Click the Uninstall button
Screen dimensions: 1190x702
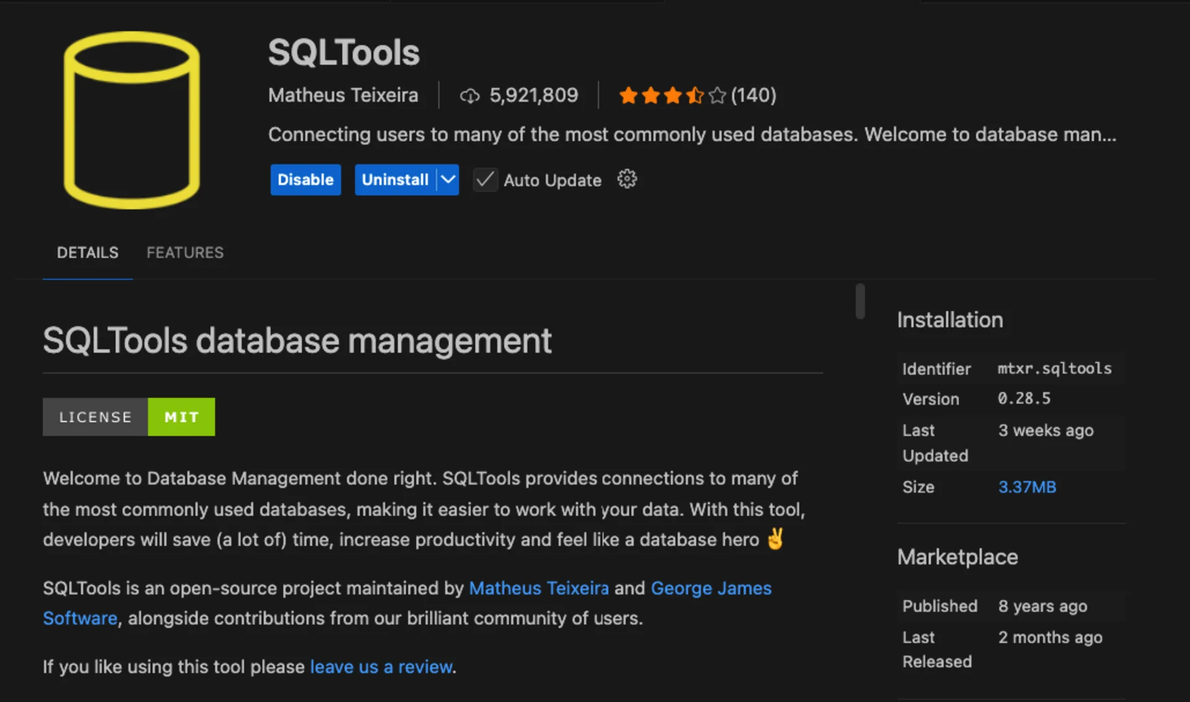395,180
